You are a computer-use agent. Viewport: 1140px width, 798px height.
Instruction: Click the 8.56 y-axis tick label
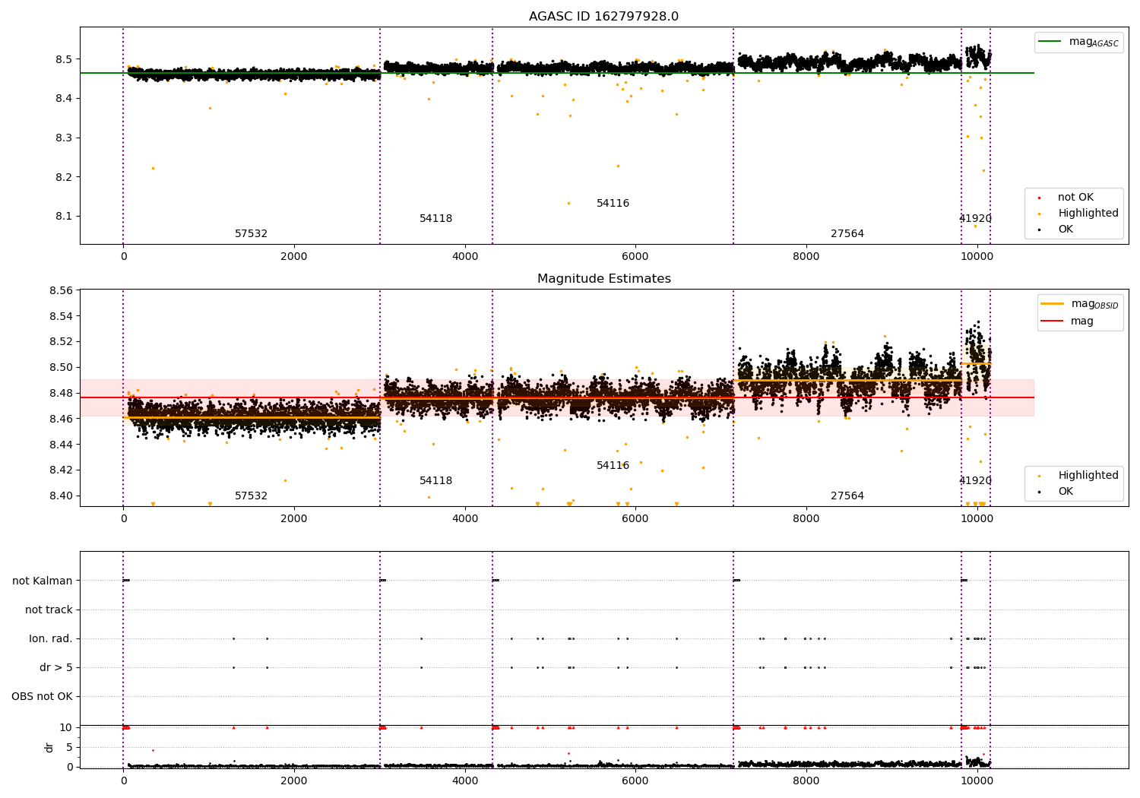point(61,291)
